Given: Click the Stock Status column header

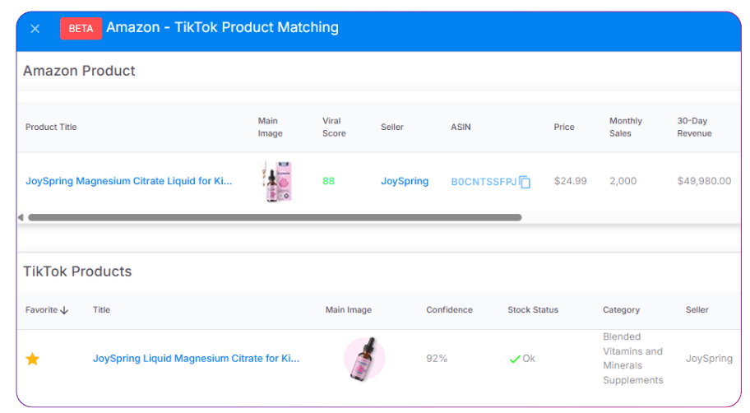Looking at the screenshot, I should point(533,310).
